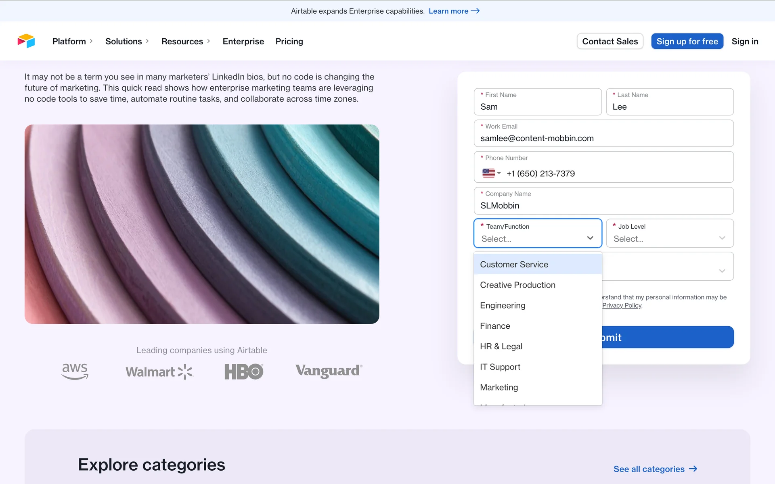Open the dropdown below Job Level

[x=722, y=271]
